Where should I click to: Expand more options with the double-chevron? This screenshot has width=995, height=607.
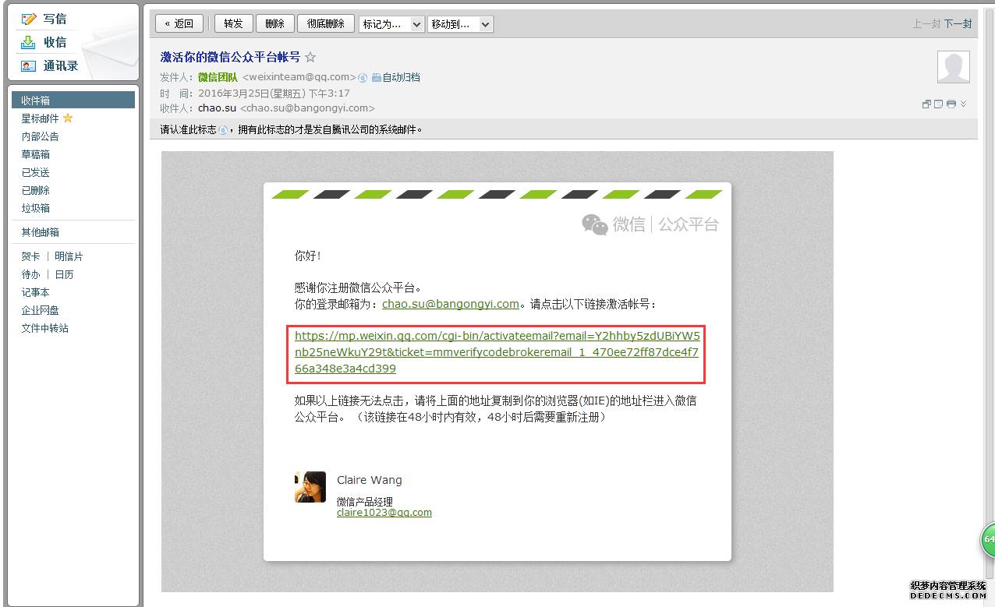coord(964,104)
